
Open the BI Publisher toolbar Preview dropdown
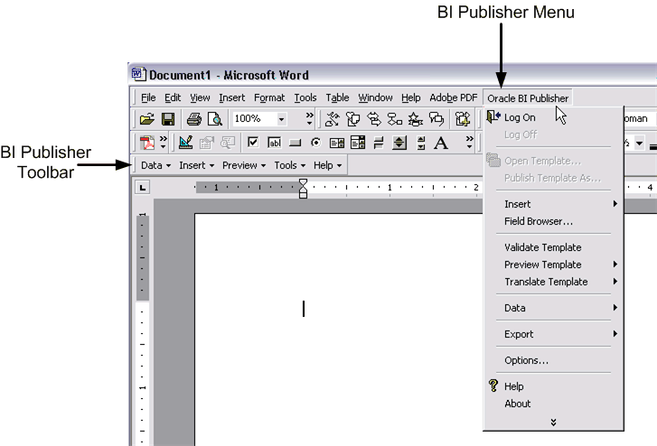tap(244, 165)
